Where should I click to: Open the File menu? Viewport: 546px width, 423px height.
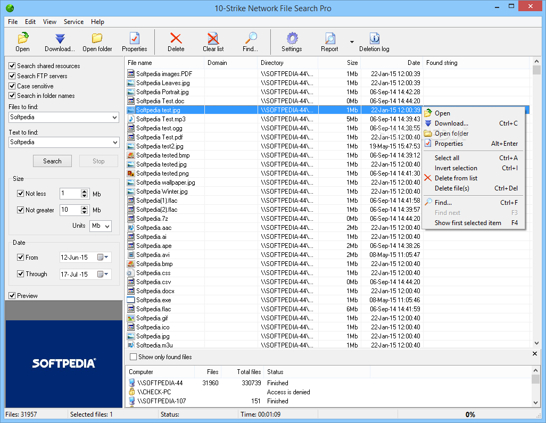tap(13, 22)
